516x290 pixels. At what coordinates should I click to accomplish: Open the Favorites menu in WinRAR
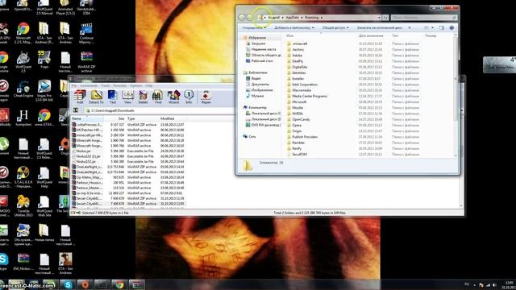[120, 85]
